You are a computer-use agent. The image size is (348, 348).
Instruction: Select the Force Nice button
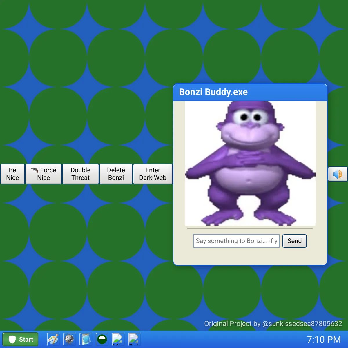43,174
